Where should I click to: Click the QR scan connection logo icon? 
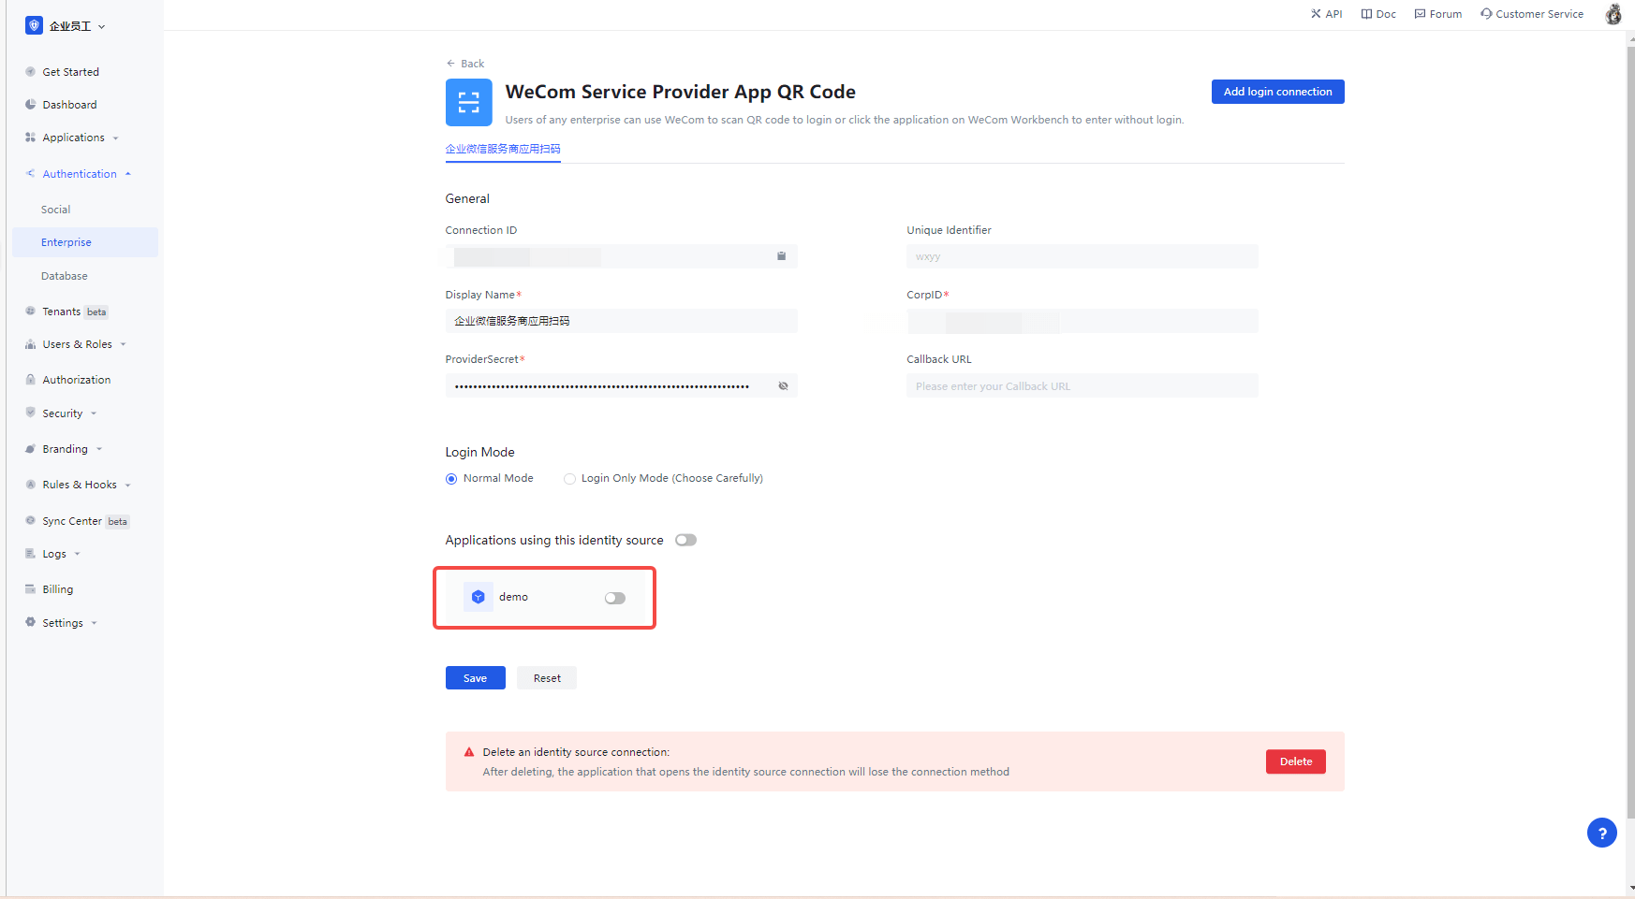point(468,102)
